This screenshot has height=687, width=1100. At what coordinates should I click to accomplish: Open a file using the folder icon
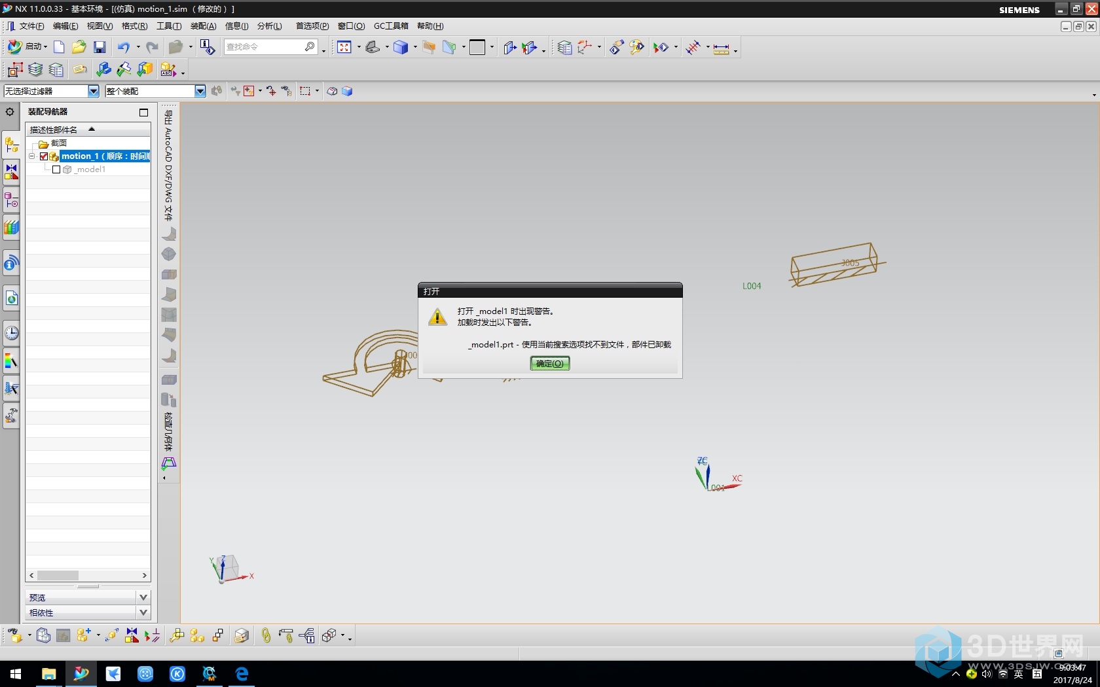(79, 47)
